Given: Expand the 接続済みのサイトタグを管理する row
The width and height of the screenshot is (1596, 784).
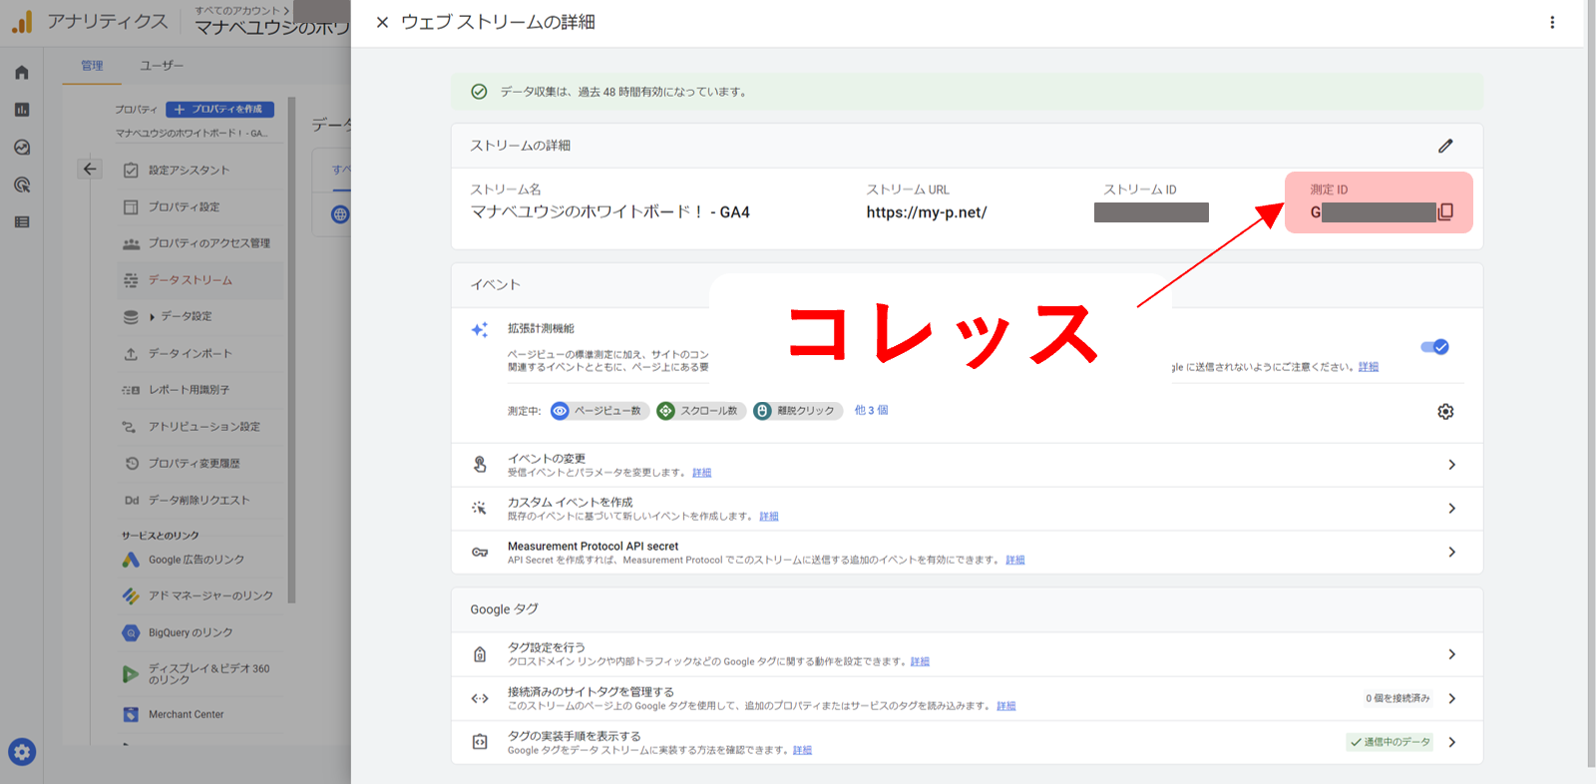Looking at the screenshot, I should 967,698.
